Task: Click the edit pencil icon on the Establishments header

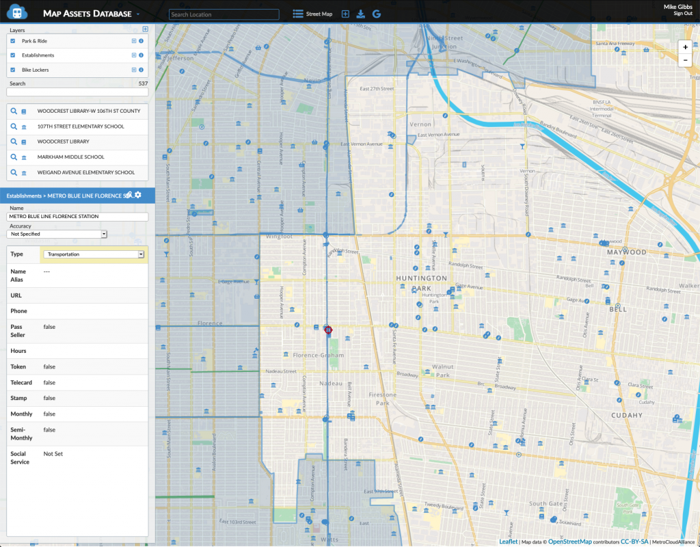Action: pos(130,194)
